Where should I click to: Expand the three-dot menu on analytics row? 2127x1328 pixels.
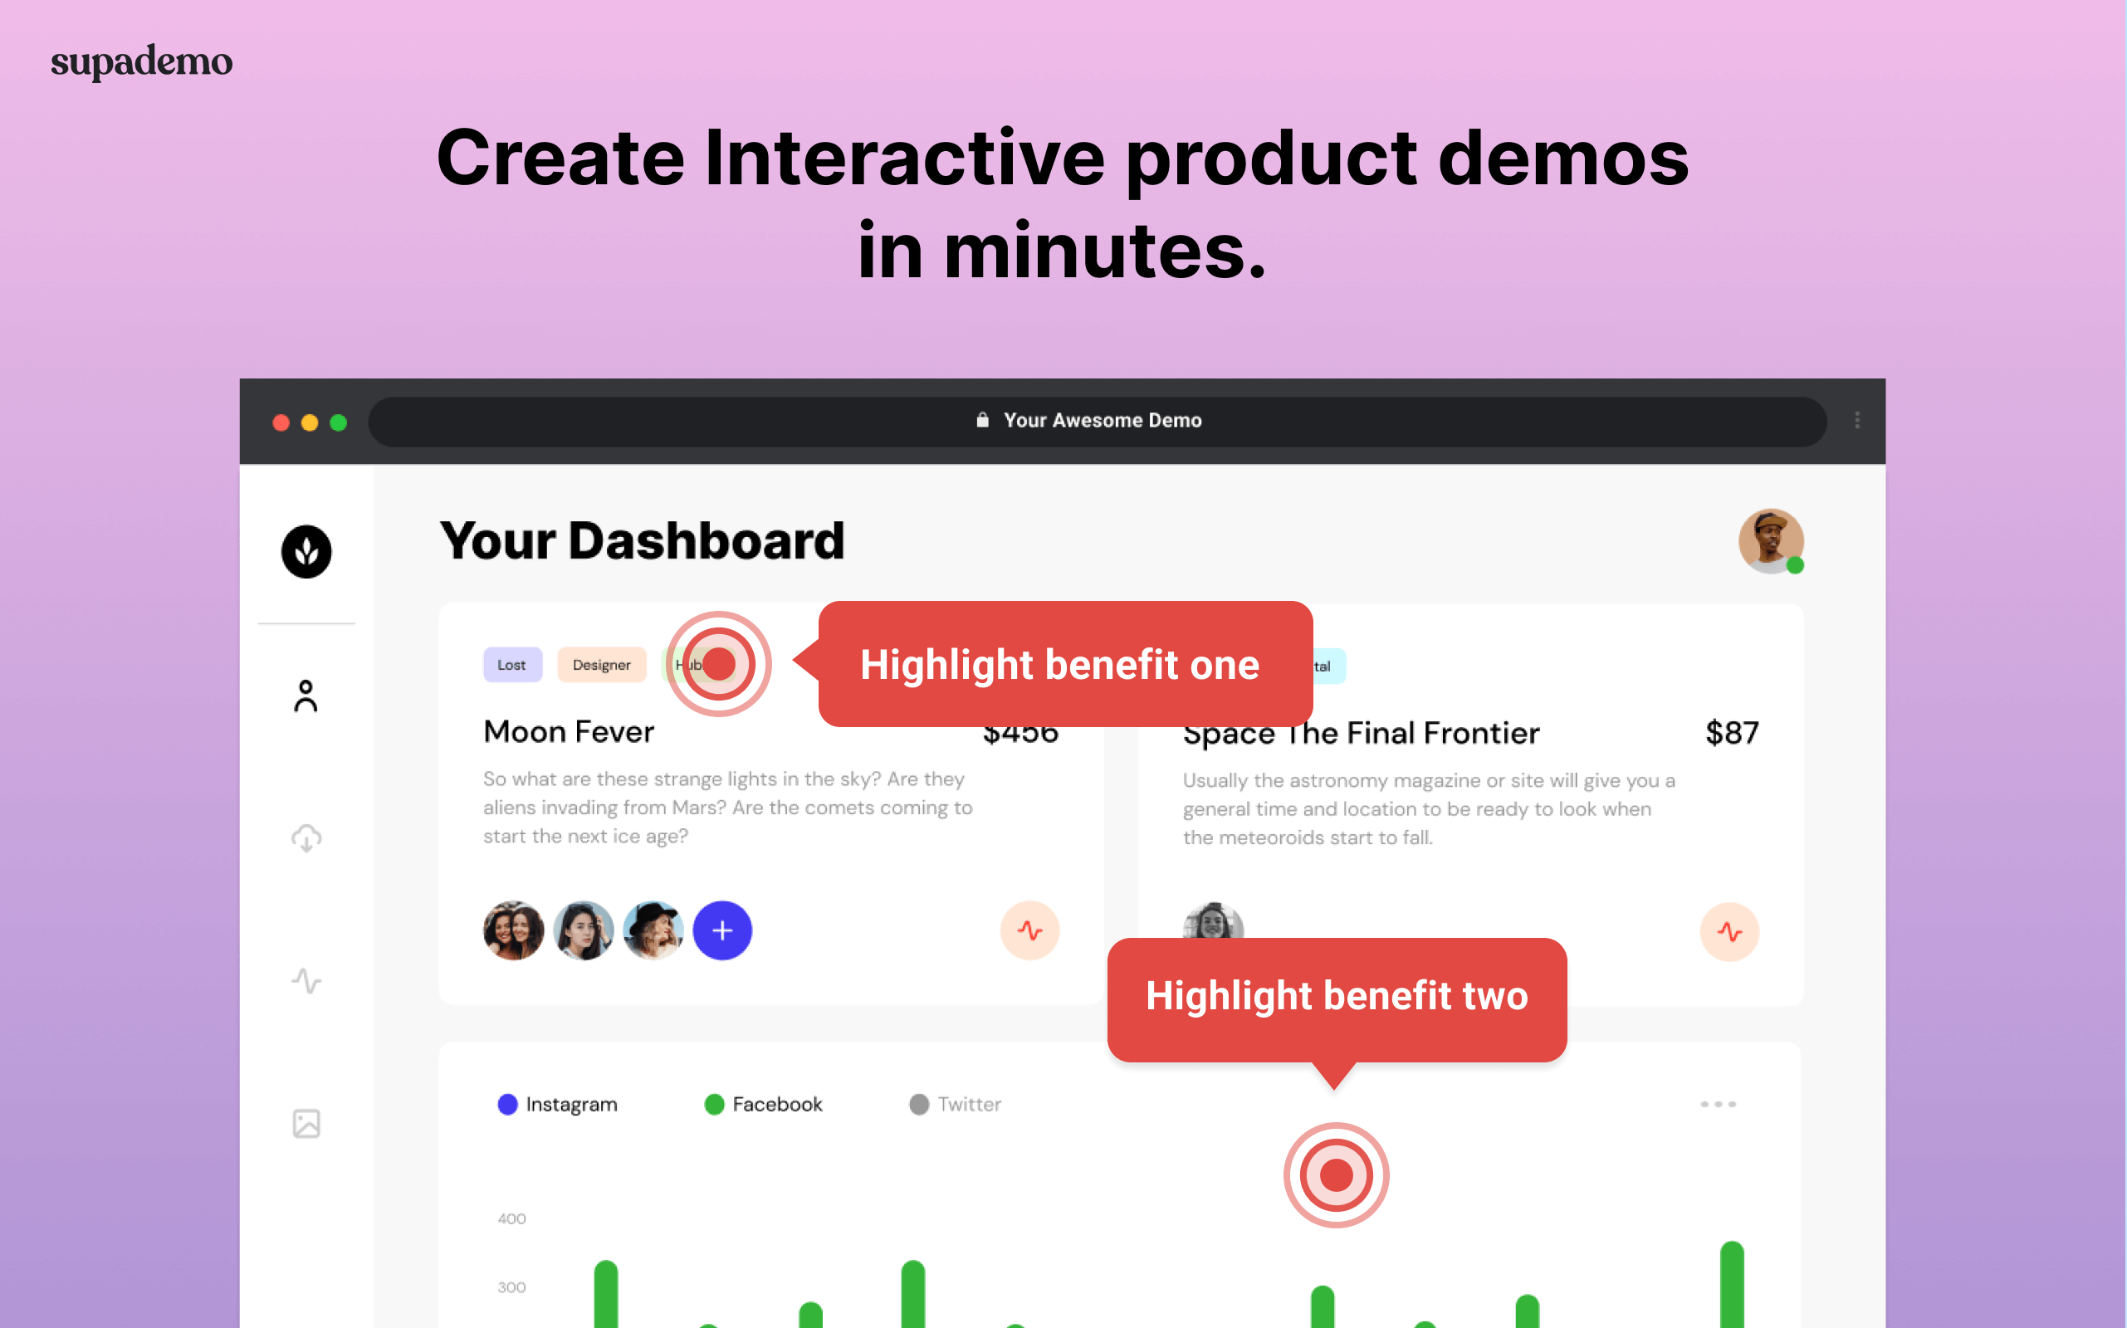1719,1105
